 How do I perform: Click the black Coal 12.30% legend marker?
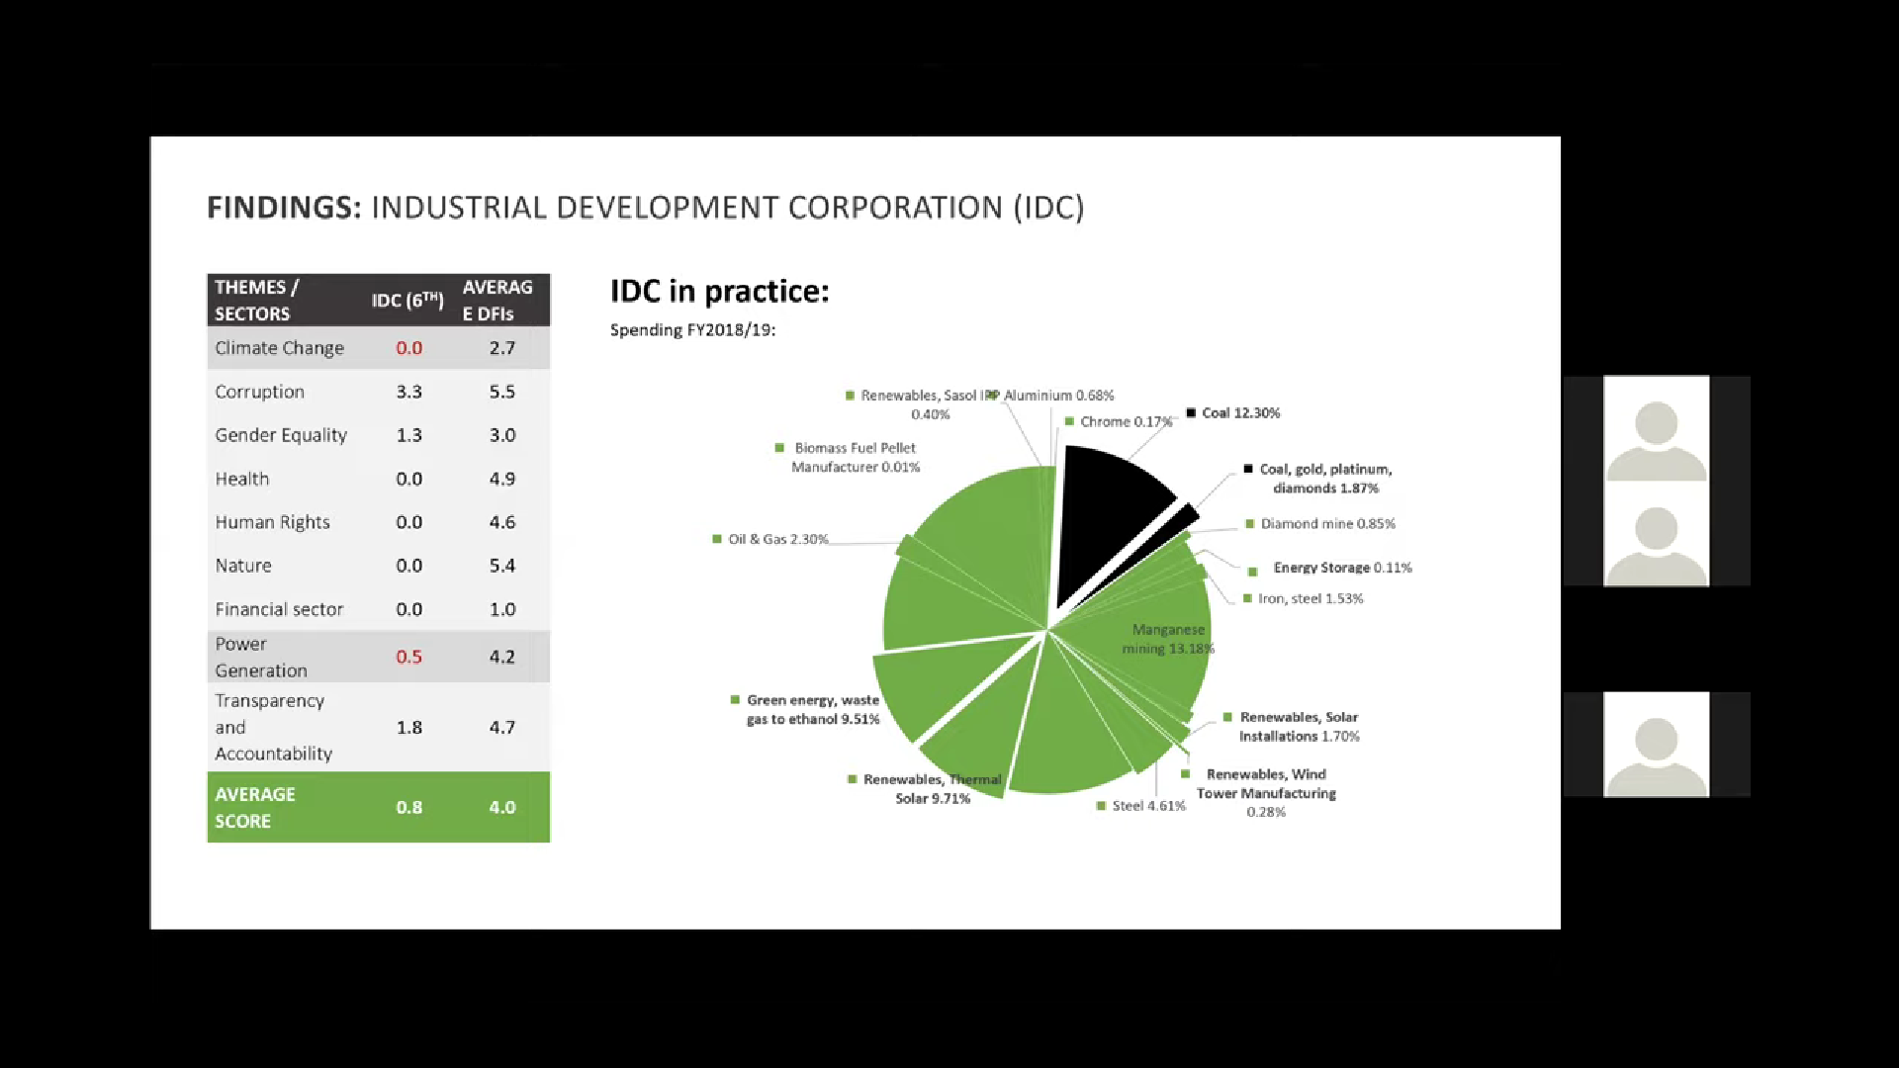click(x=1191, y=412)
